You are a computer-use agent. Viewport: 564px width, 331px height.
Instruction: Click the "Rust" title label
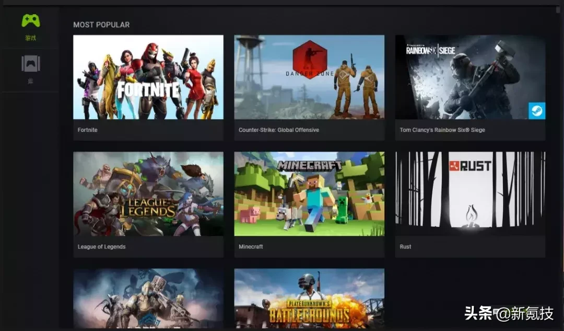[405, 247]
